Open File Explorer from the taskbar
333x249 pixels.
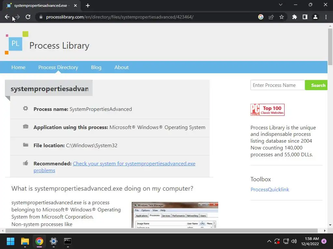[25, 241]
